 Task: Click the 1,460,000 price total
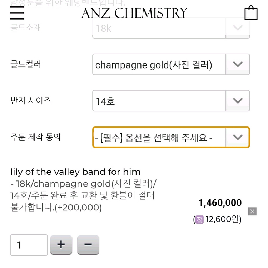pos(220,203)
